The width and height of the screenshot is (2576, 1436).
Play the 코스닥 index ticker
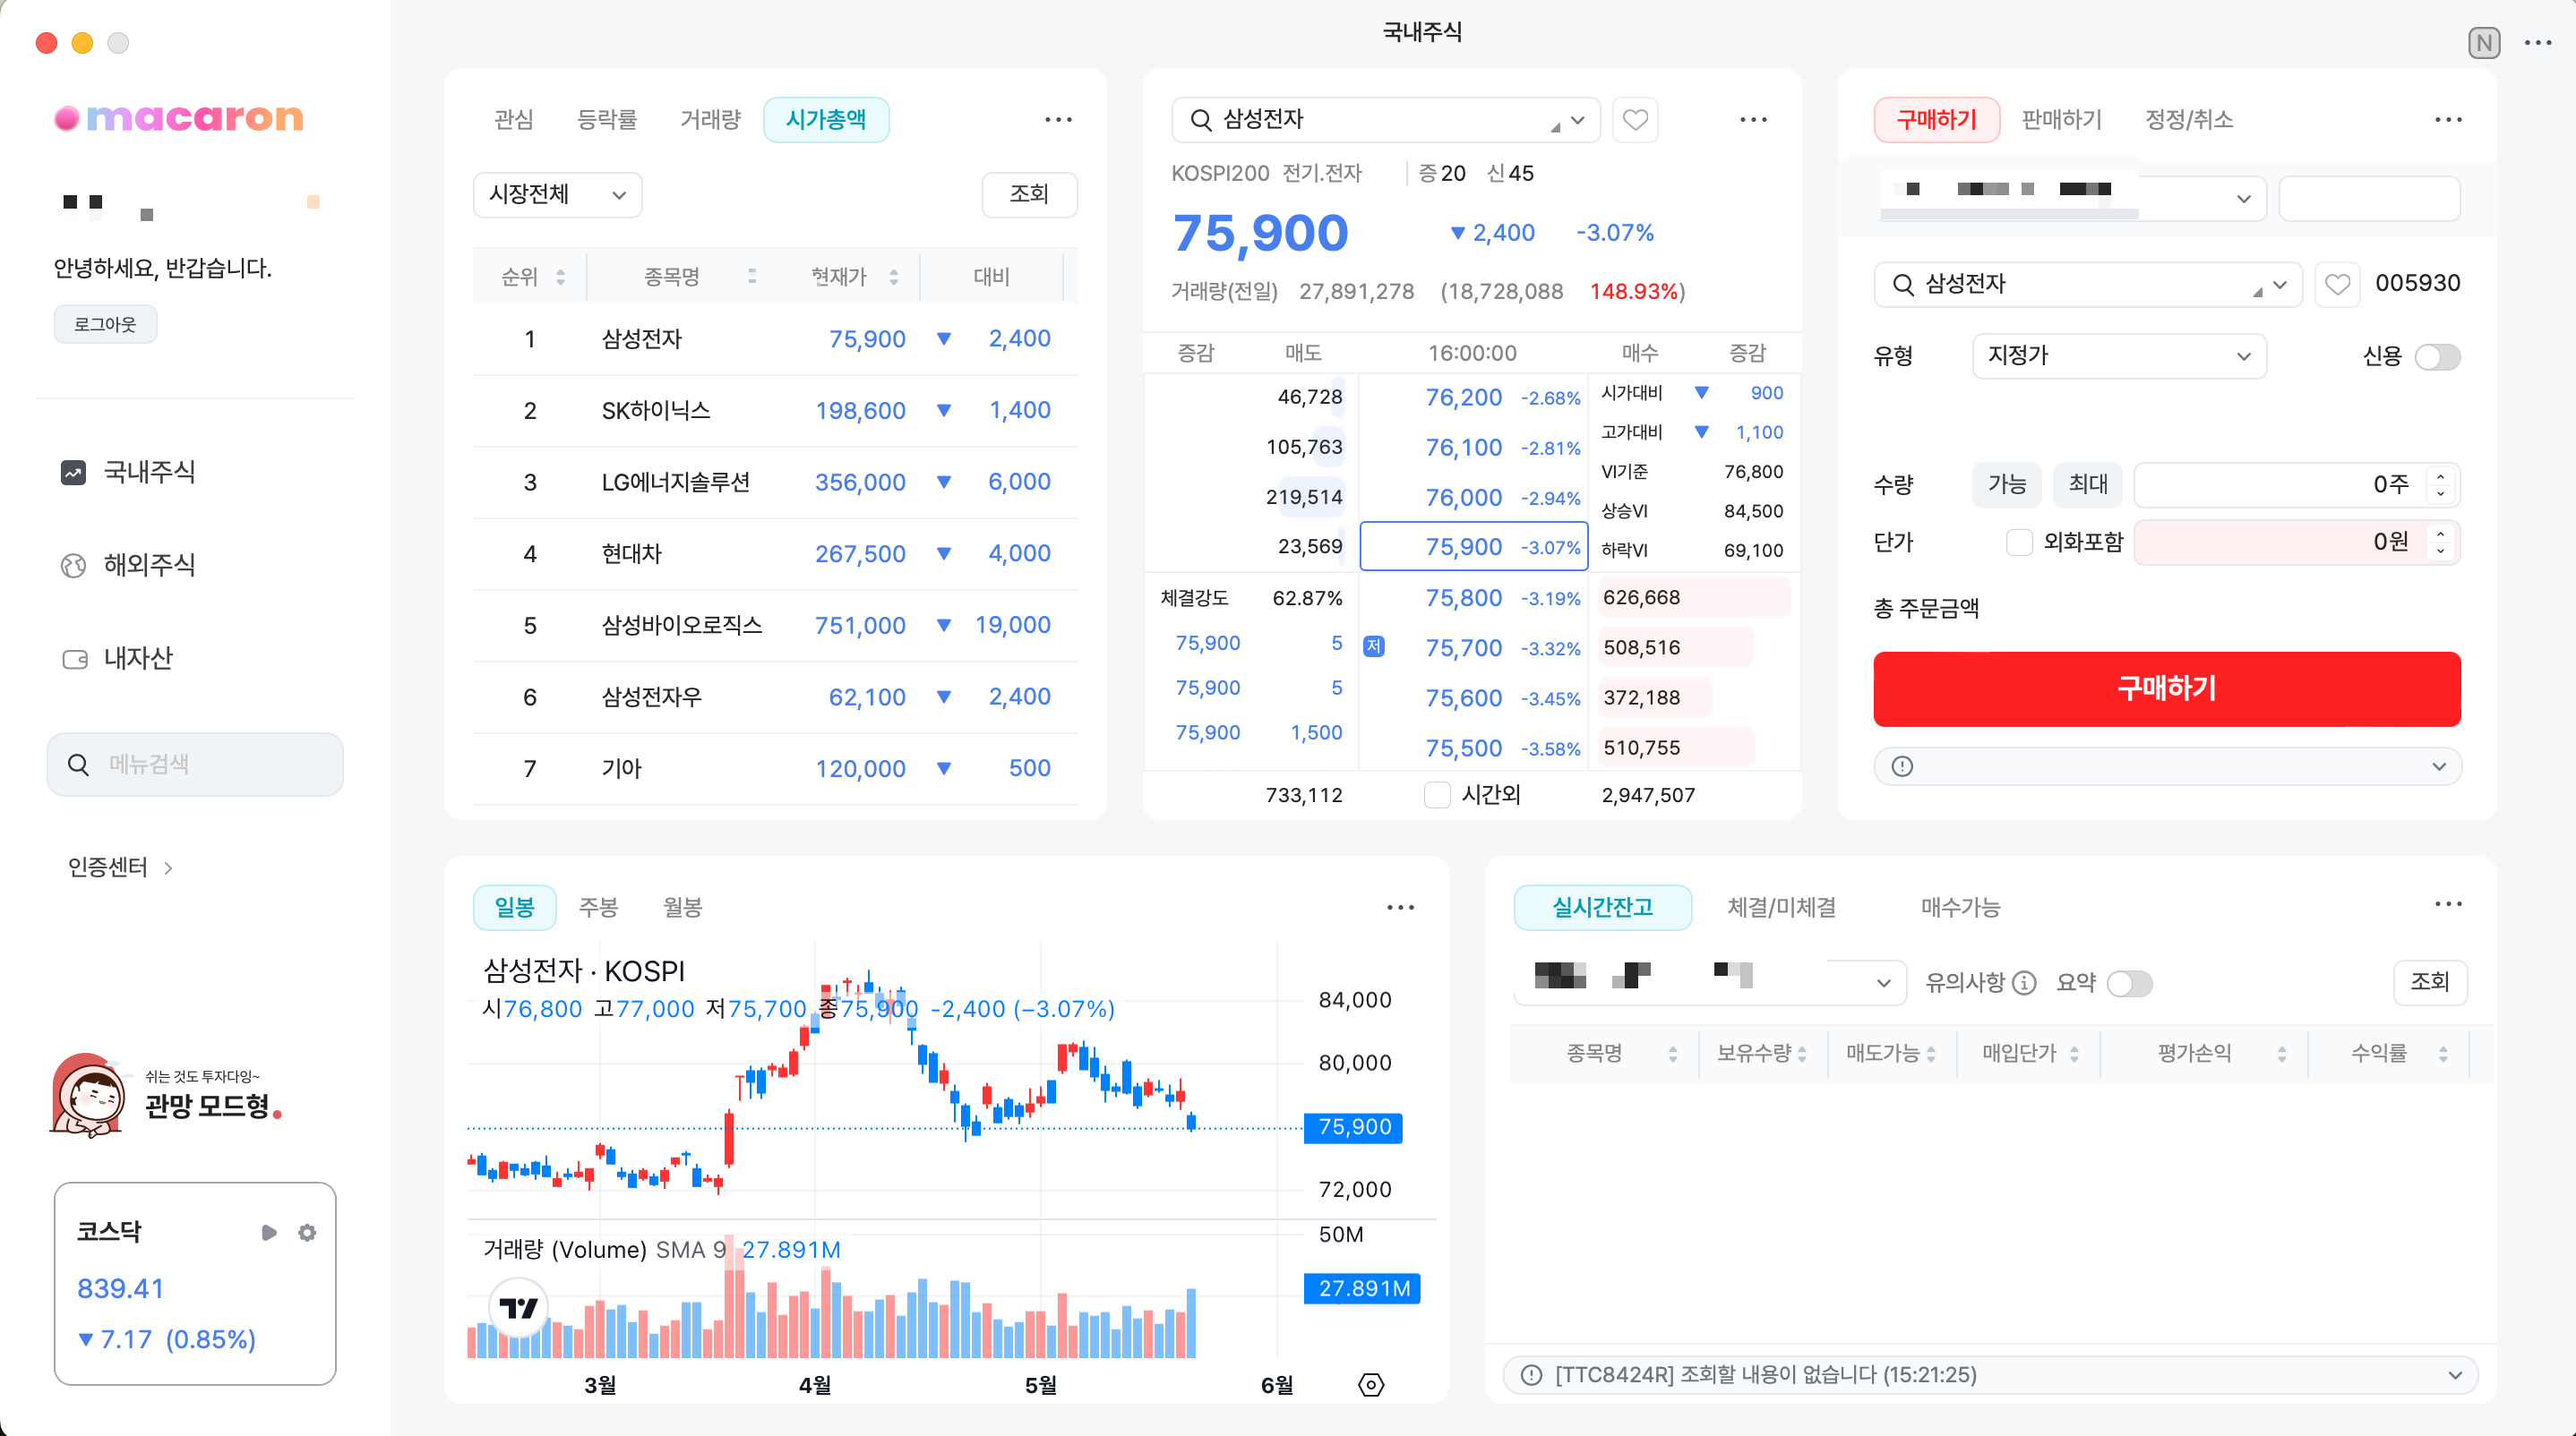point(269,1232)
